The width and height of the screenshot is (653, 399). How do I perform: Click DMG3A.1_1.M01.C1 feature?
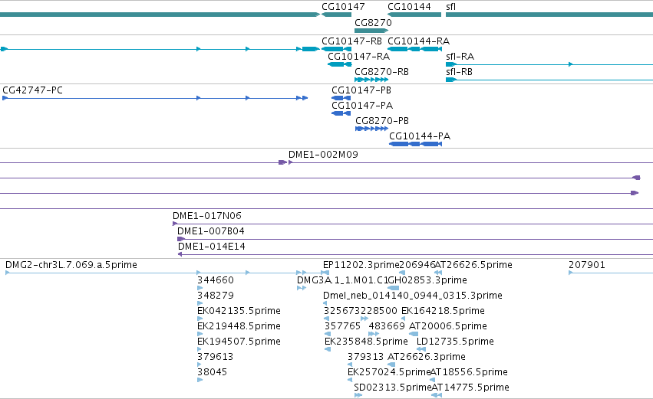point(342,280)
